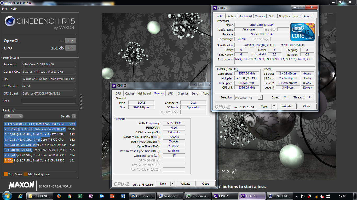357x200 pixels.
Task: Switch to Gestione a... taskbar window
Action: (197, 196)
